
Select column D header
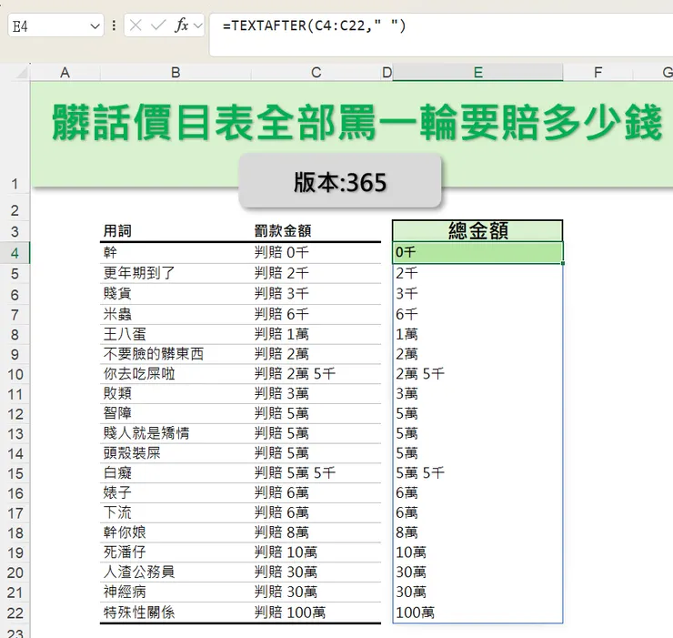coord(387,72)
